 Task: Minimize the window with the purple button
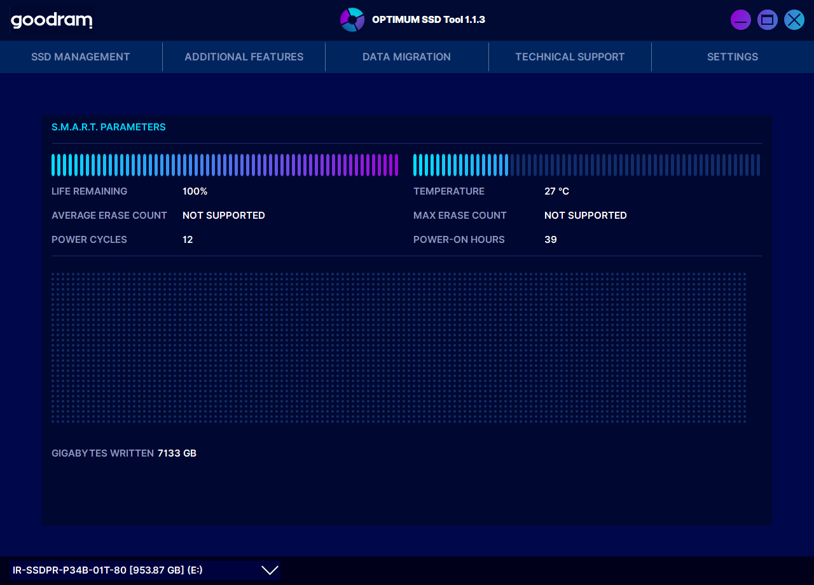coord(741,20)
